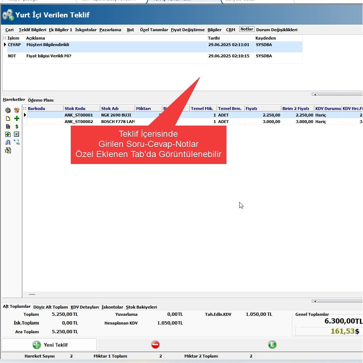Screen dimensions: 363x363
Task: Collapse the totals panel using bottom splitter arrow
Action: 337,301
